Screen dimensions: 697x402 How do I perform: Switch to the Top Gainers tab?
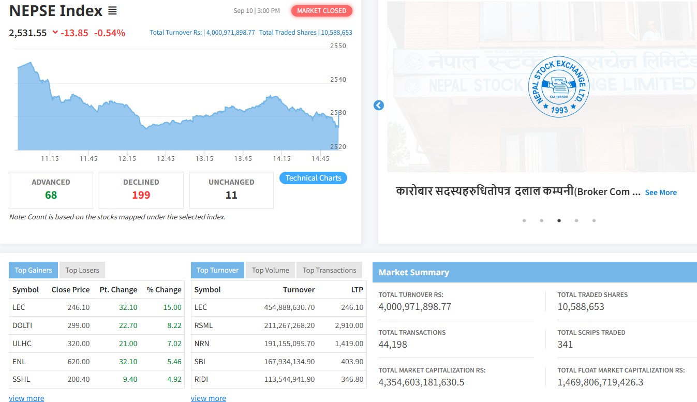tap(33, 270)
